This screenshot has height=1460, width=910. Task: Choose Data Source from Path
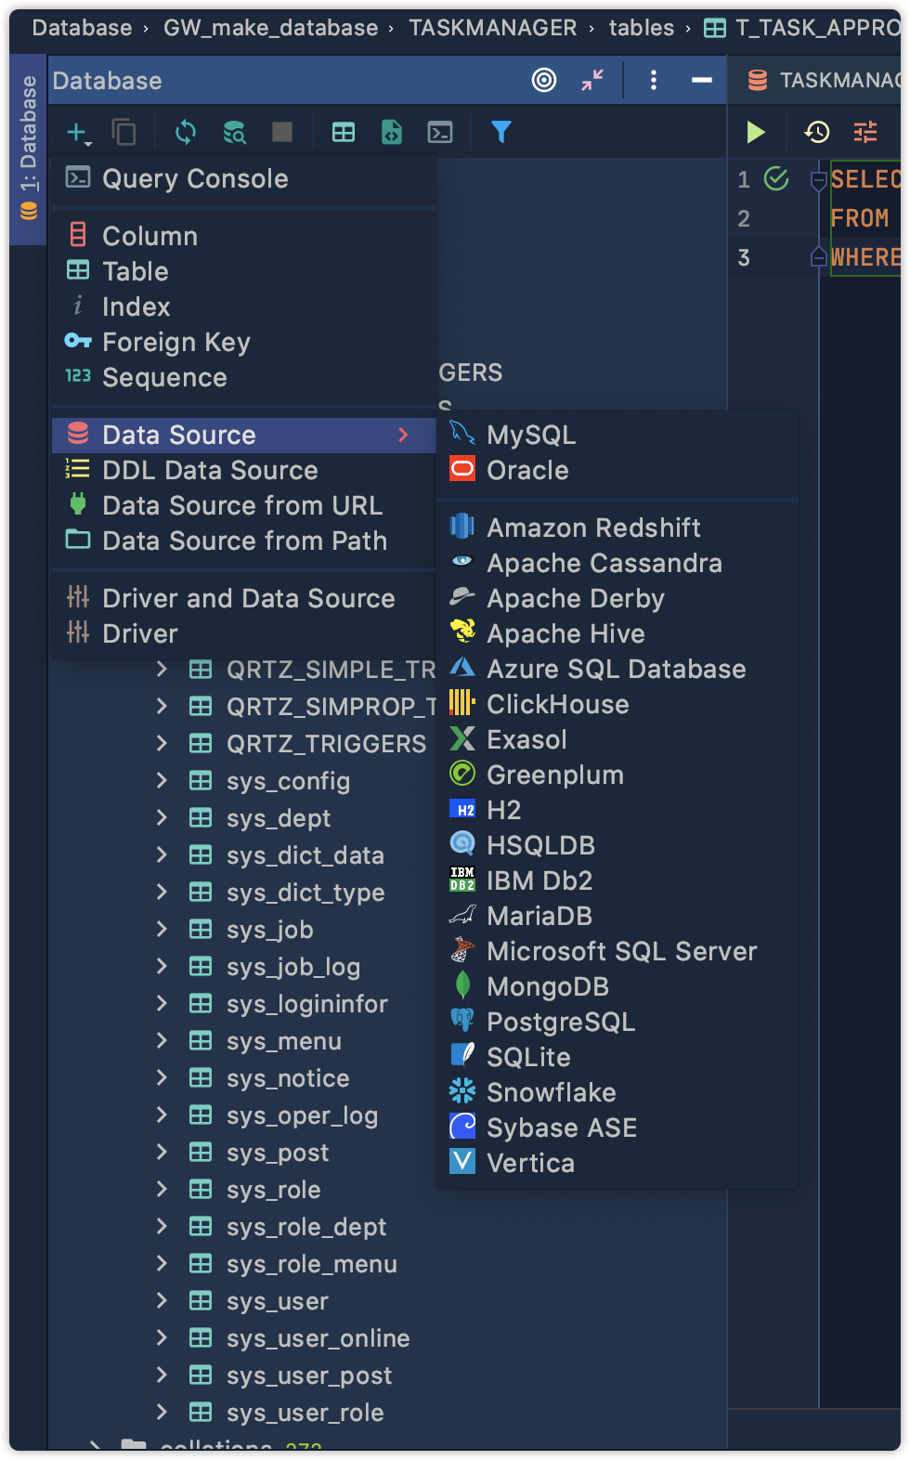click(x=243, y=541)
